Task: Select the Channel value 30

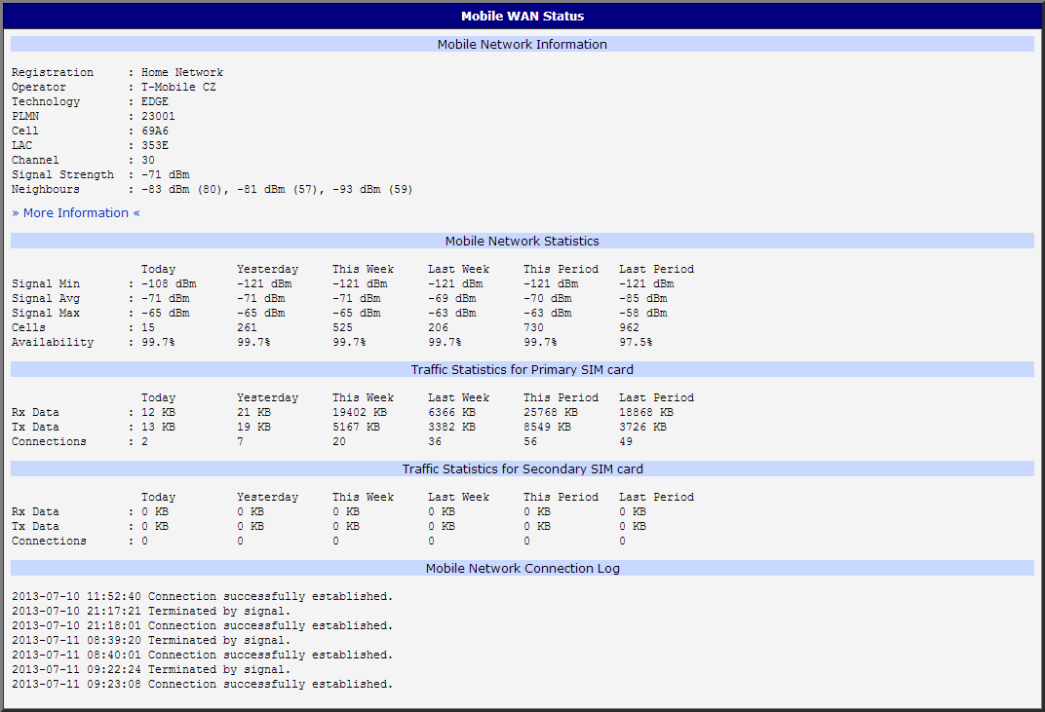Action: [x=148, y=161]
